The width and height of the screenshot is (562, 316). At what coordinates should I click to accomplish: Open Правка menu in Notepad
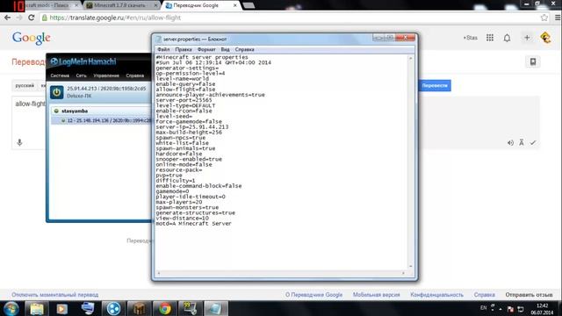[184, 49]
